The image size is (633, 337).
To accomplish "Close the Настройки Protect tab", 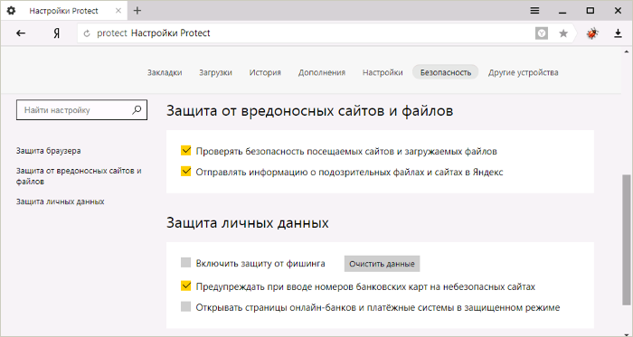I will click(118, 11).
